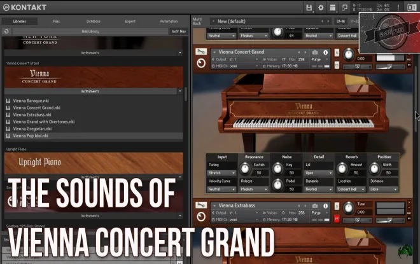The width and height of the screenshot is (420, 264).
Task: Switch to the Database tab
Action: (93, 21)
